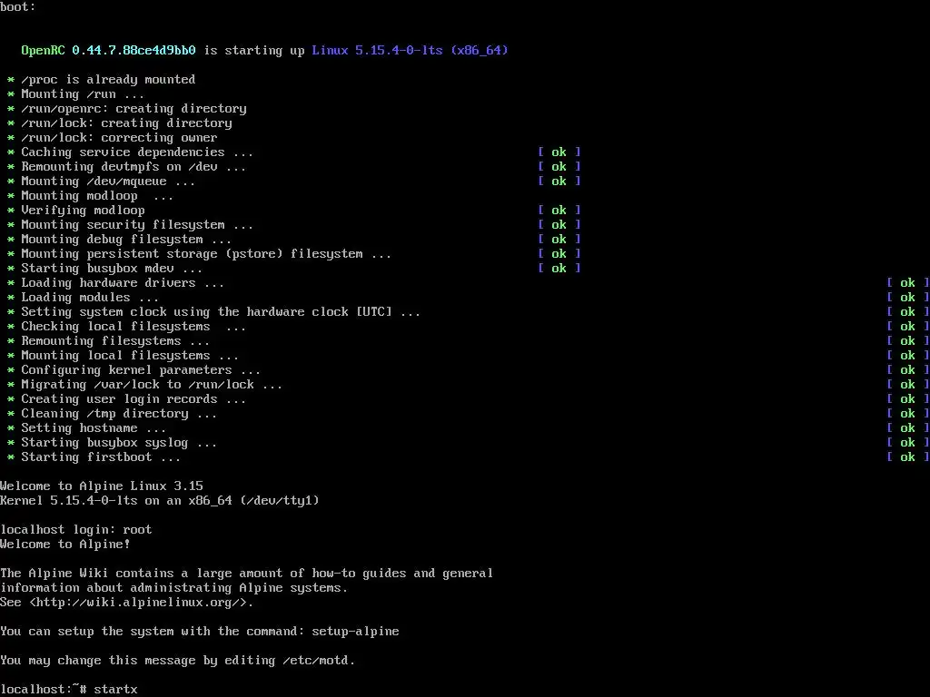
Task: Click 'Configuring kernel parameters ...' line
Action: (141, 370)
